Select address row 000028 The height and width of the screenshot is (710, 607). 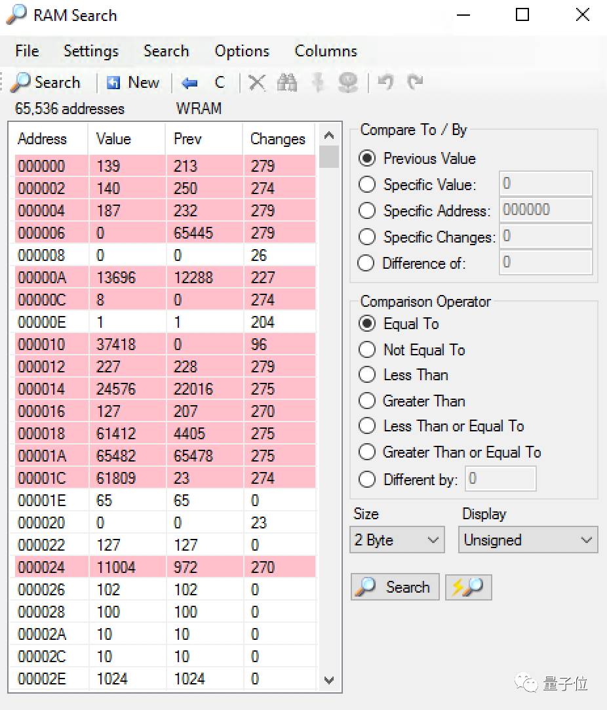click(165, 612)
